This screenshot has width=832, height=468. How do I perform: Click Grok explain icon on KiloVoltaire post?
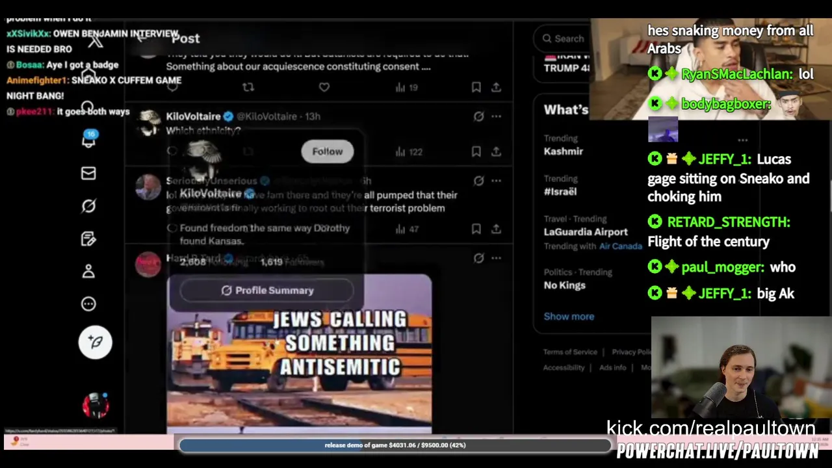click(x=478, y=116)
